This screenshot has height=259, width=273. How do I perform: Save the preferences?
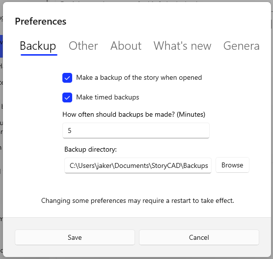point(75,237)
